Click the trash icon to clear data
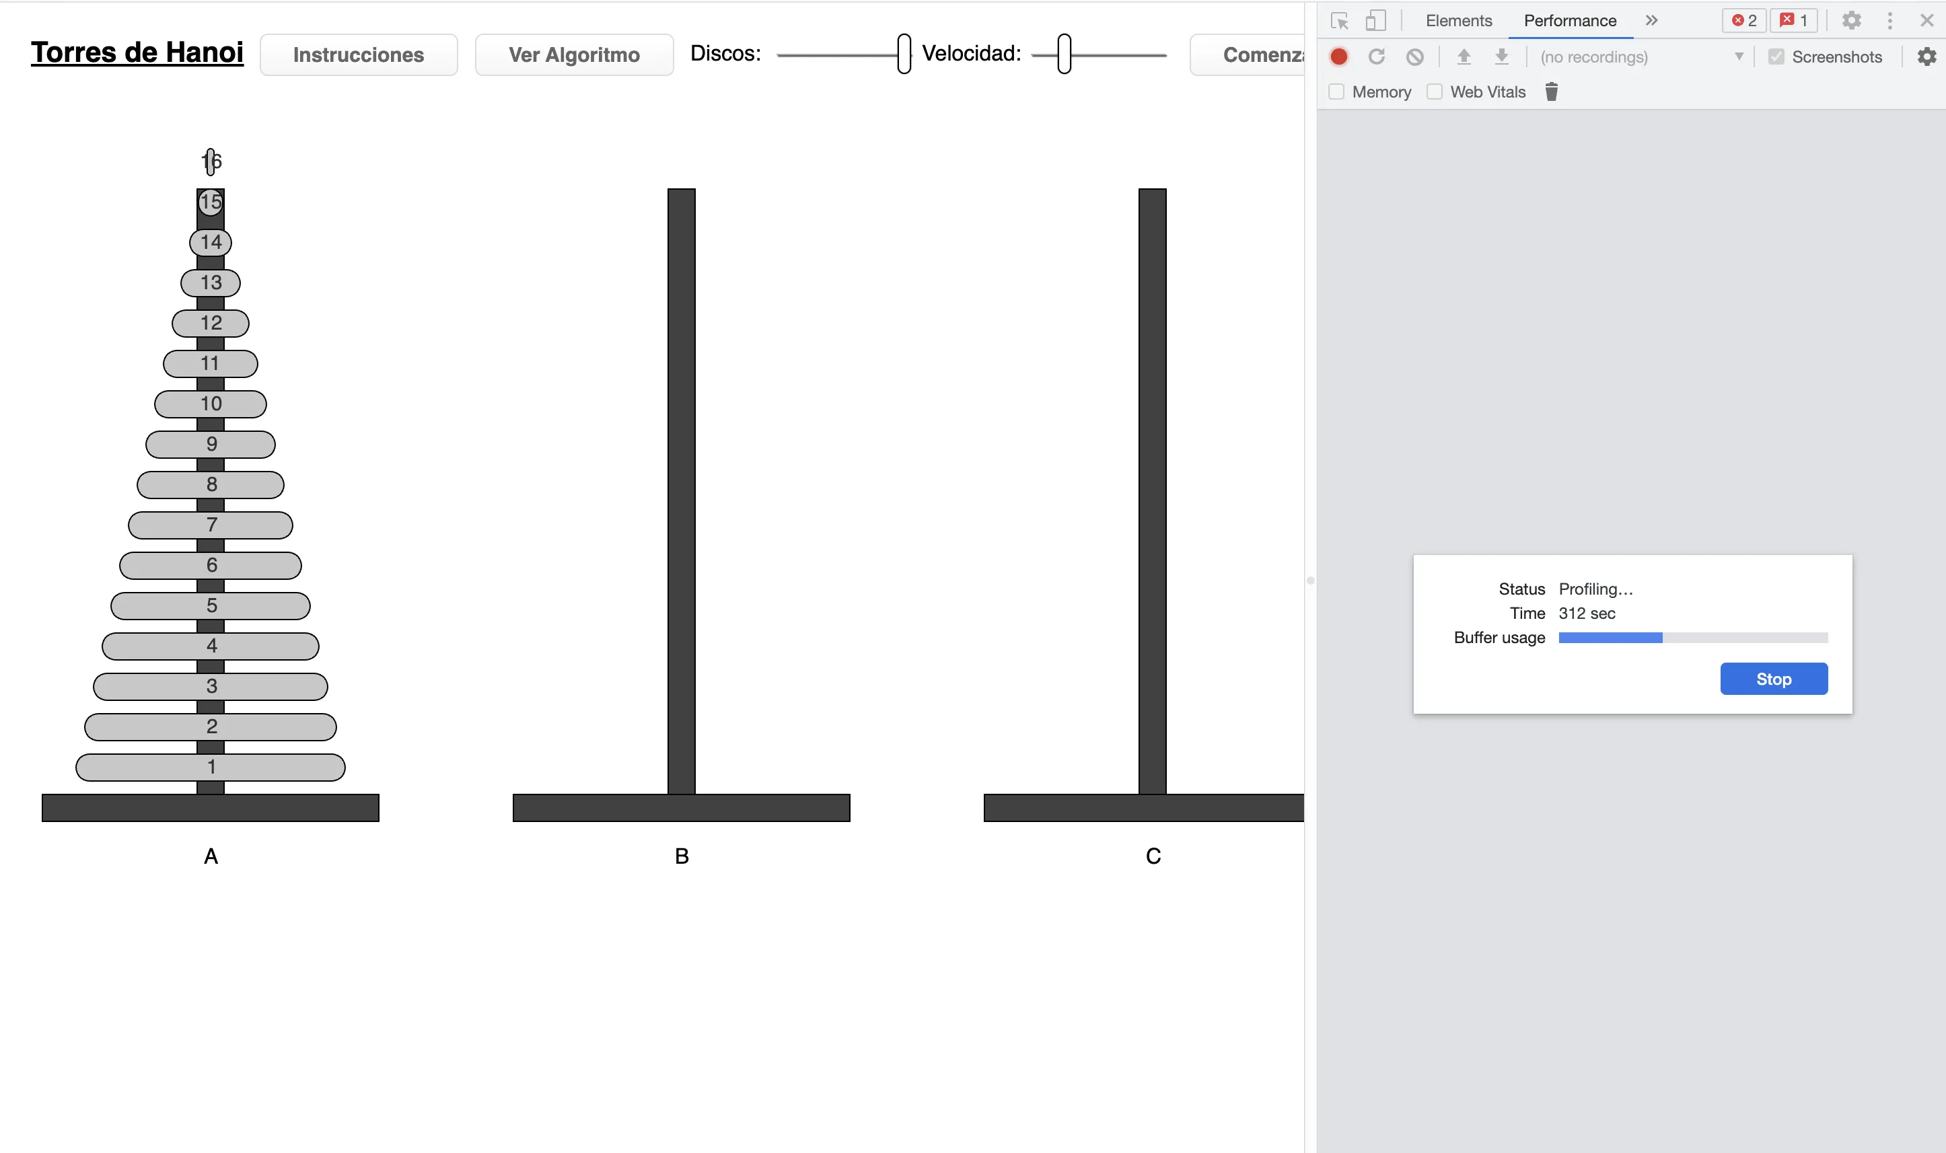1946x1153 pixels. [x=1551, y=91]
